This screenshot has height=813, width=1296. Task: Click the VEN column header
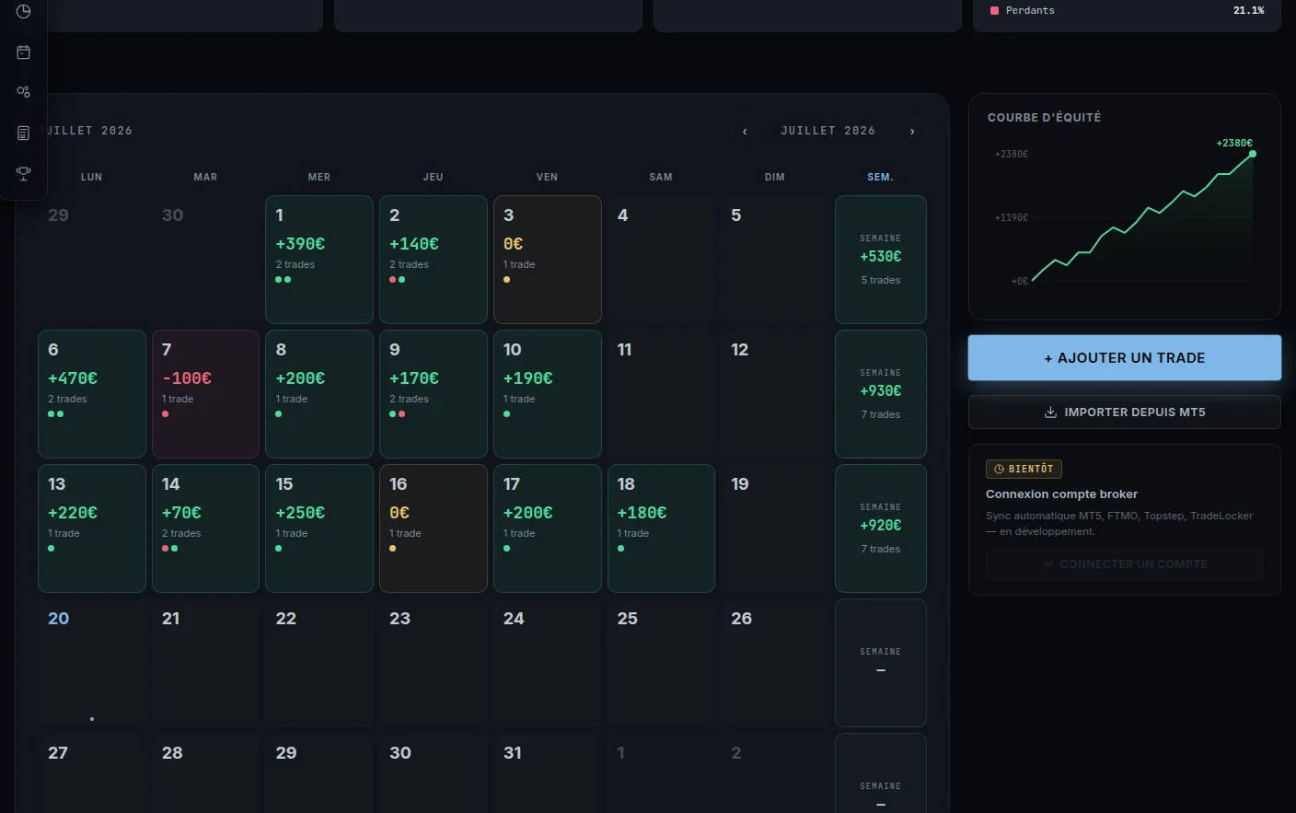click(548, 177)
